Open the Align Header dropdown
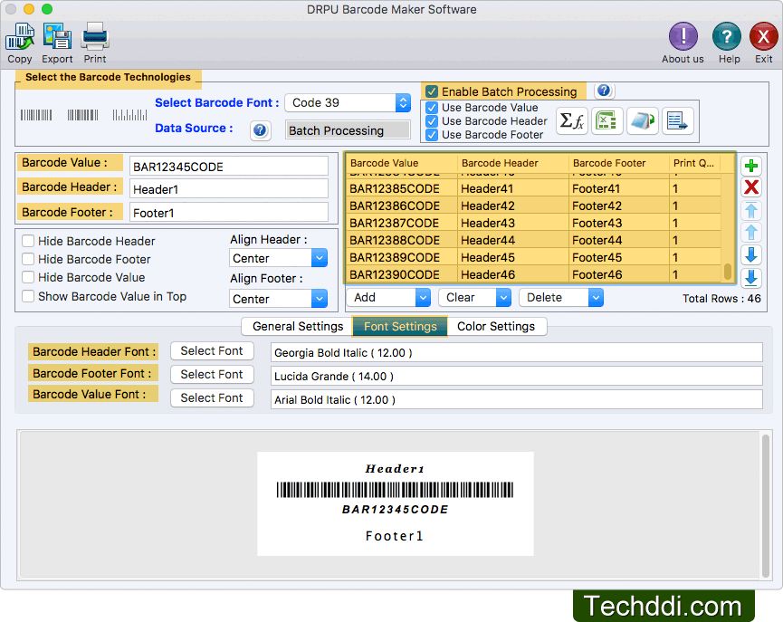This screenshot has width=783, height=622. click(278, 258)
